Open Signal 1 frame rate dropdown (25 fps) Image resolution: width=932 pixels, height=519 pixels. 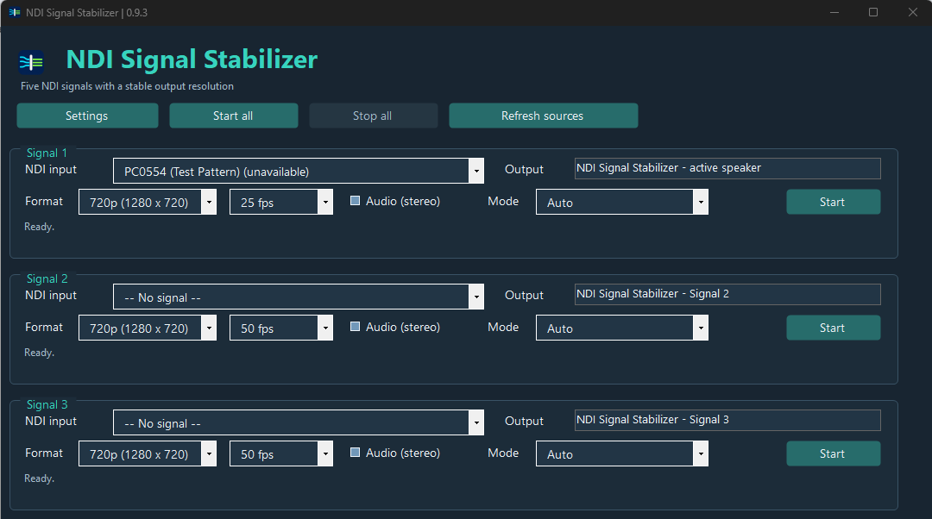pos(281,202)
